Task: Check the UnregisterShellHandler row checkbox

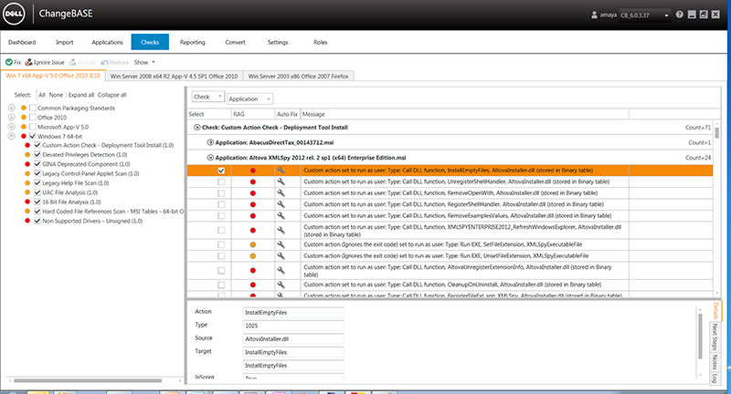Action: [x=221, y=181]
